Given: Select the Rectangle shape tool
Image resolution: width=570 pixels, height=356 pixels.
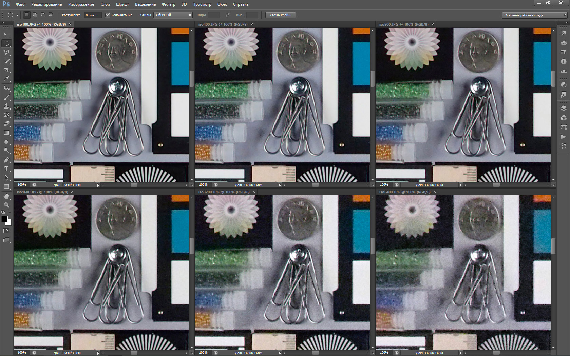Looking at the screenshot, I should click(6, 186).
